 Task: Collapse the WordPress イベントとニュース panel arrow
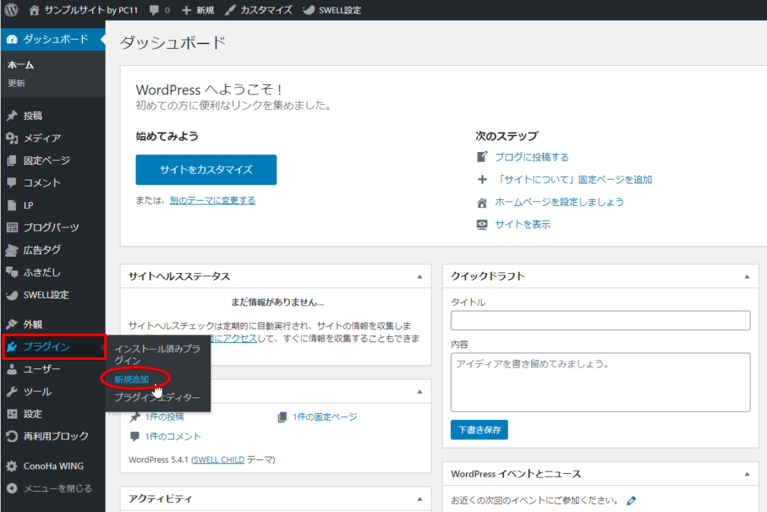(x=747, y=474)
